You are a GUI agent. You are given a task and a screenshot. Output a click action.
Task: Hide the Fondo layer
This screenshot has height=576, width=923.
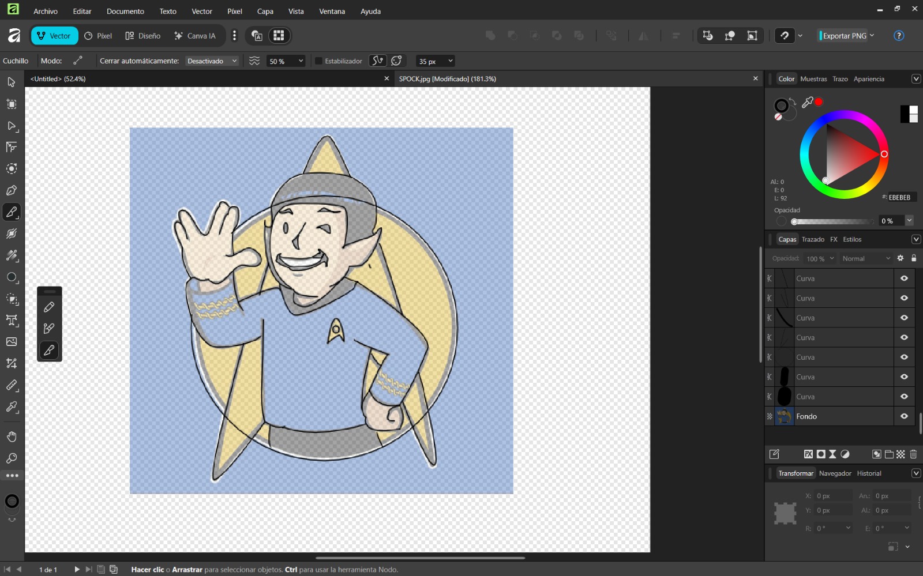pyautogui.click(x=903, y=416)
